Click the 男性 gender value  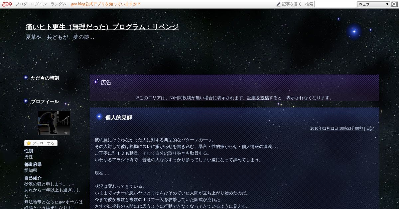(29, 157)
